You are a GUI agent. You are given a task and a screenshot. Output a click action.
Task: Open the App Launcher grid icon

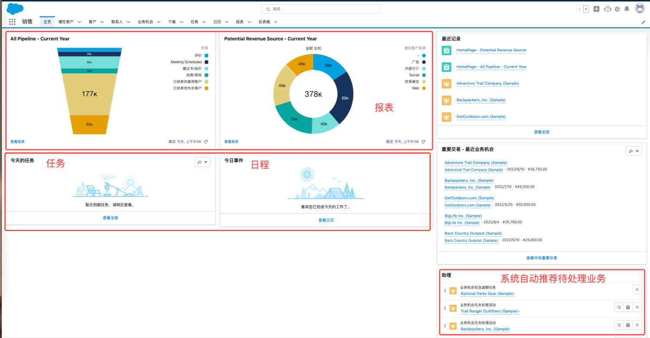click(x=12, y=22)
